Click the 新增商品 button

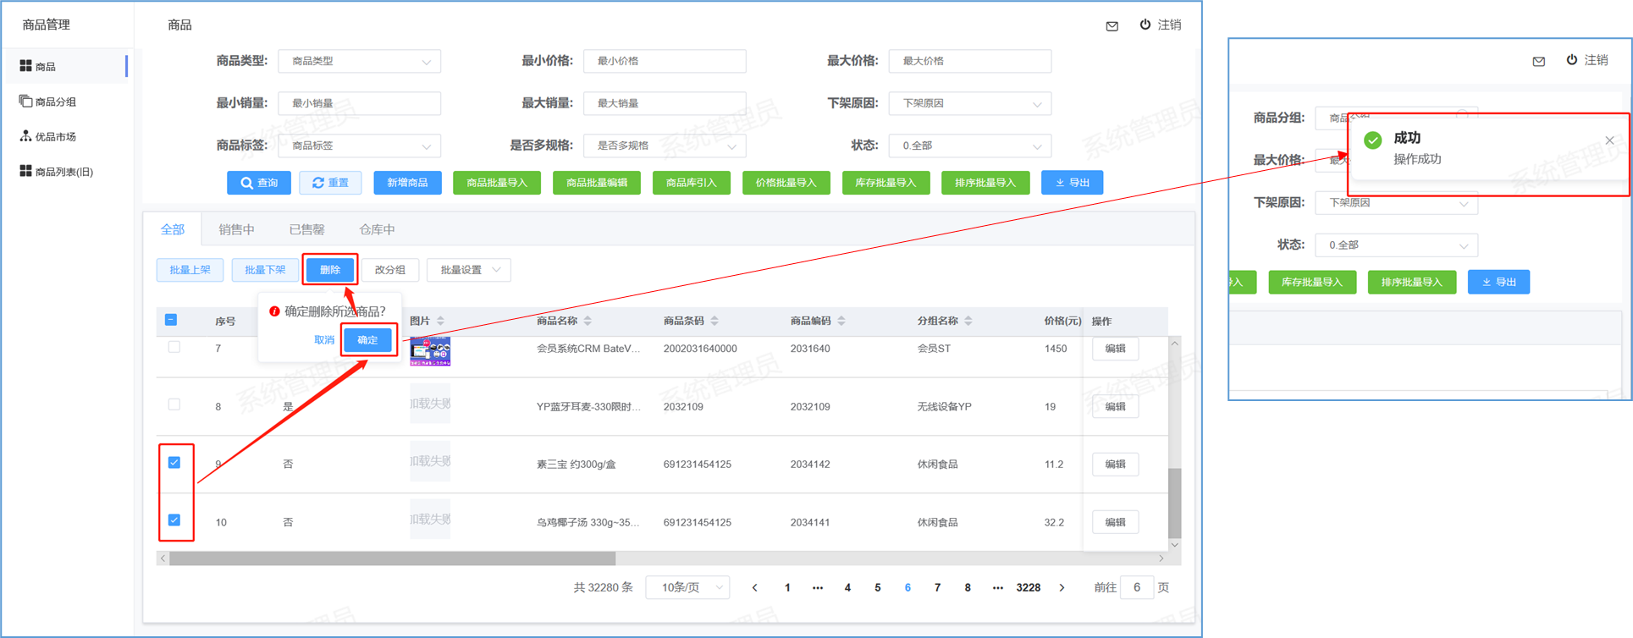[x=407, y=183]
